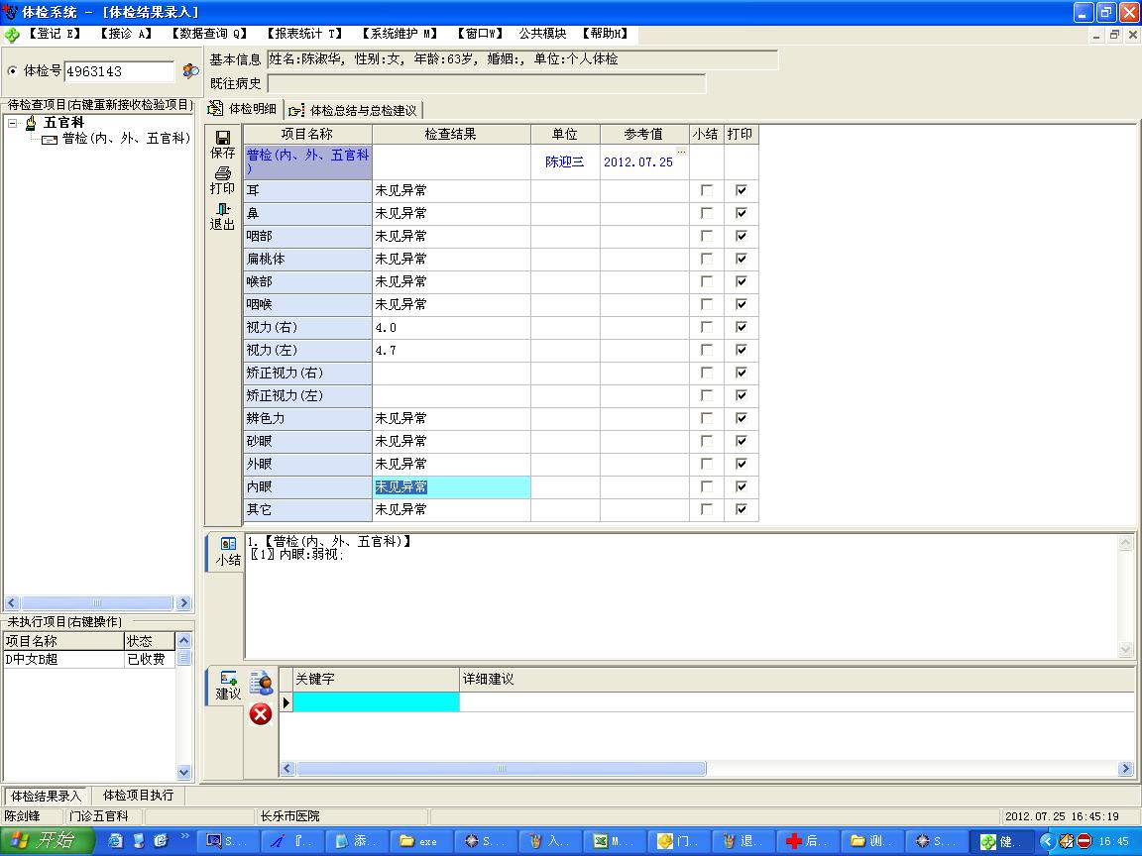Screen dimensions: 1142x856
Task: Expand quick launch overflow chevron
Action: coord(185,835)
